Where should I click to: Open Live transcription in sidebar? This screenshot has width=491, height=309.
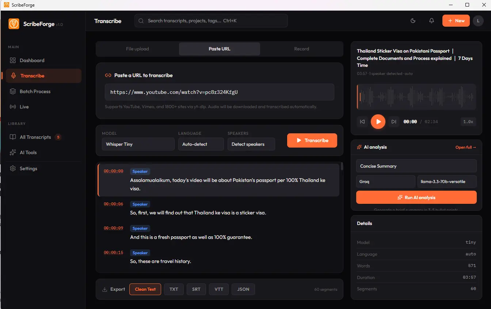24,107
